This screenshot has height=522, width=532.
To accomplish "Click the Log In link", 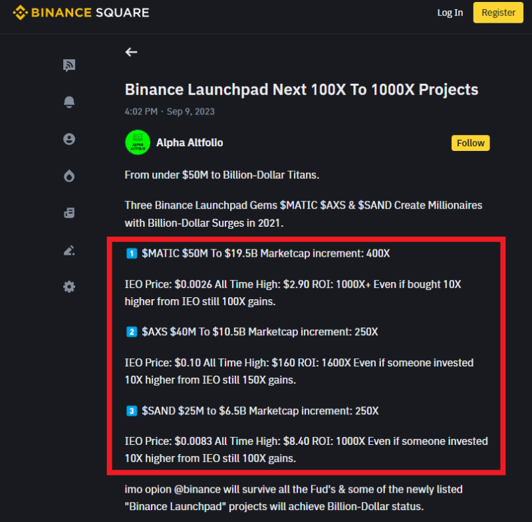I will [x=450, y=13].
